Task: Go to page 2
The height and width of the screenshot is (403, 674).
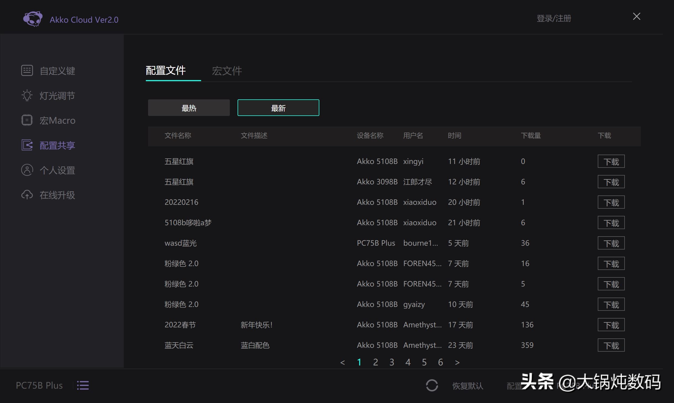Action: (x=375, y=362)
